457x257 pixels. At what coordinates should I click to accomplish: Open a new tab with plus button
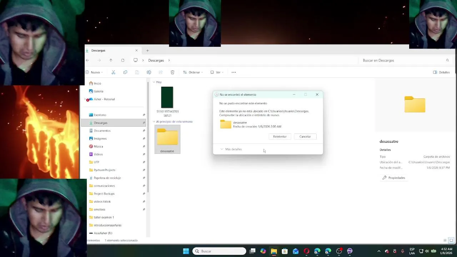tap(147, 50)
